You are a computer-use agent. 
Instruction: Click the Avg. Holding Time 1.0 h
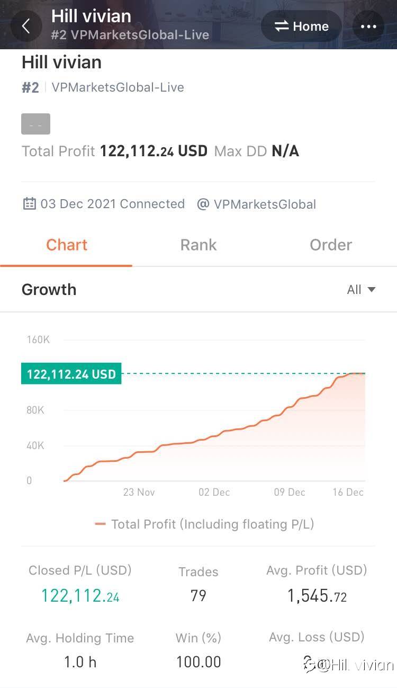click(x=80, y=662)
